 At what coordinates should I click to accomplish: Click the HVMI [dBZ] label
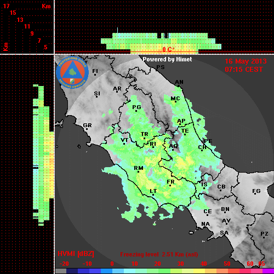pos(76,254)
